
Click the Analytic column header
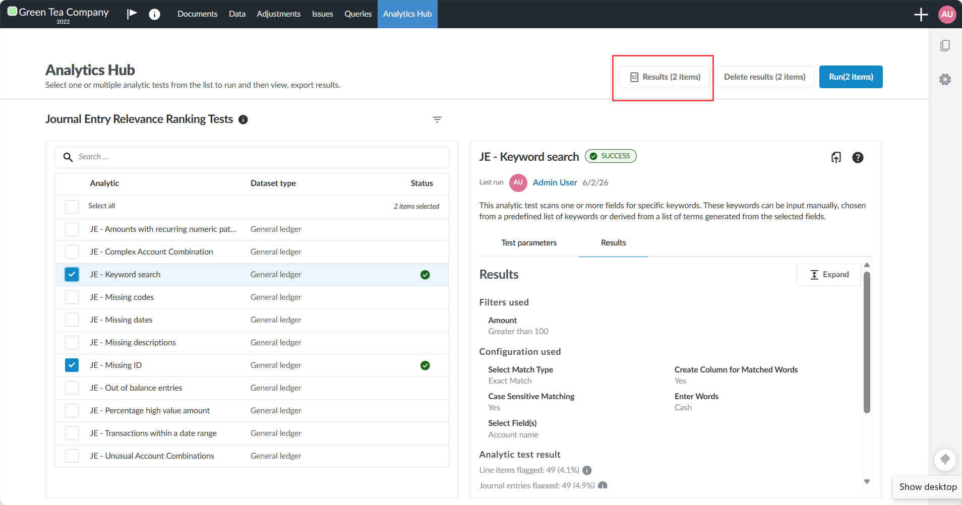pyautogui.click(x=104, y=183)
